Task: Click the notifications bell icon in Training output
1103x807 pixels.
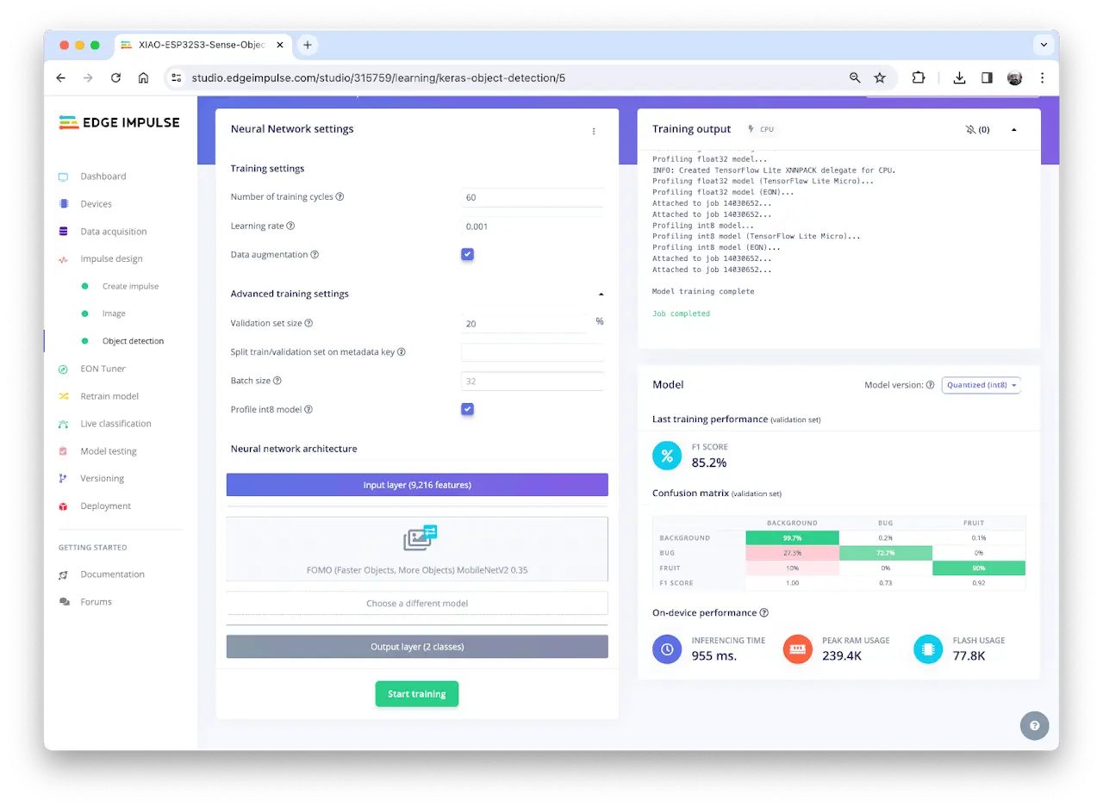Action: [x=971, y=130]
